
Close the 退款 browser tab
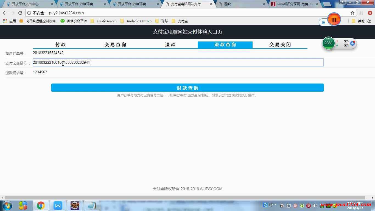264,4
